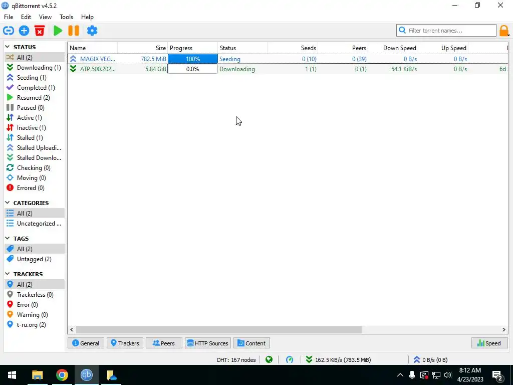Select Trackerless (0) filter

(35, 295)
